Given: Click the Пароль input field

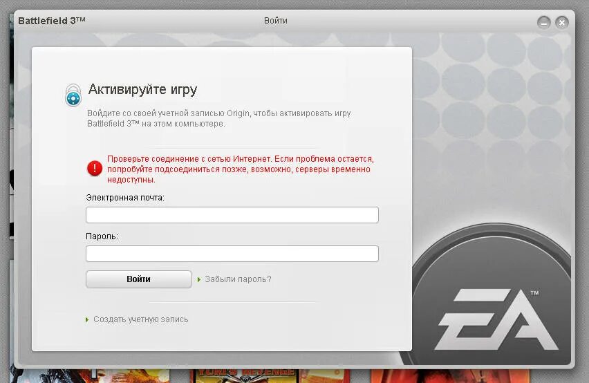Looking at the screenshot, I should coord(232,254).
